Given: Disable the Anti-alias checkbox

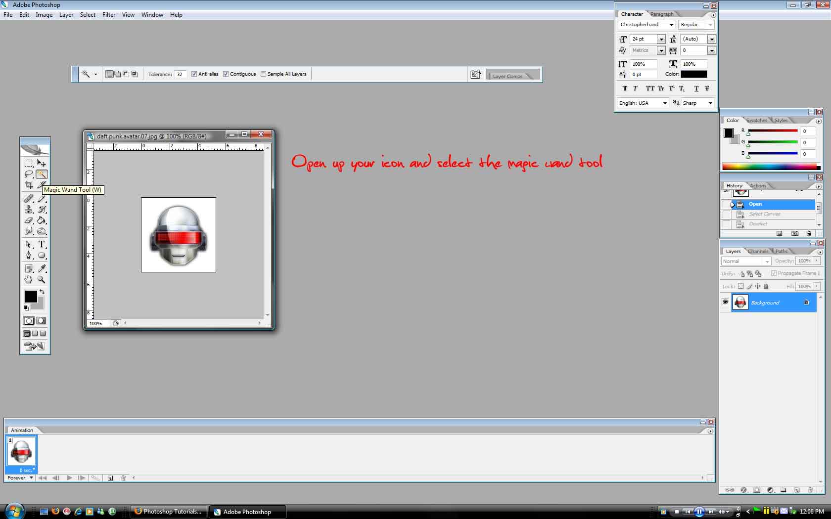Looking at the screenshot, I should click(x=194, y=74).
